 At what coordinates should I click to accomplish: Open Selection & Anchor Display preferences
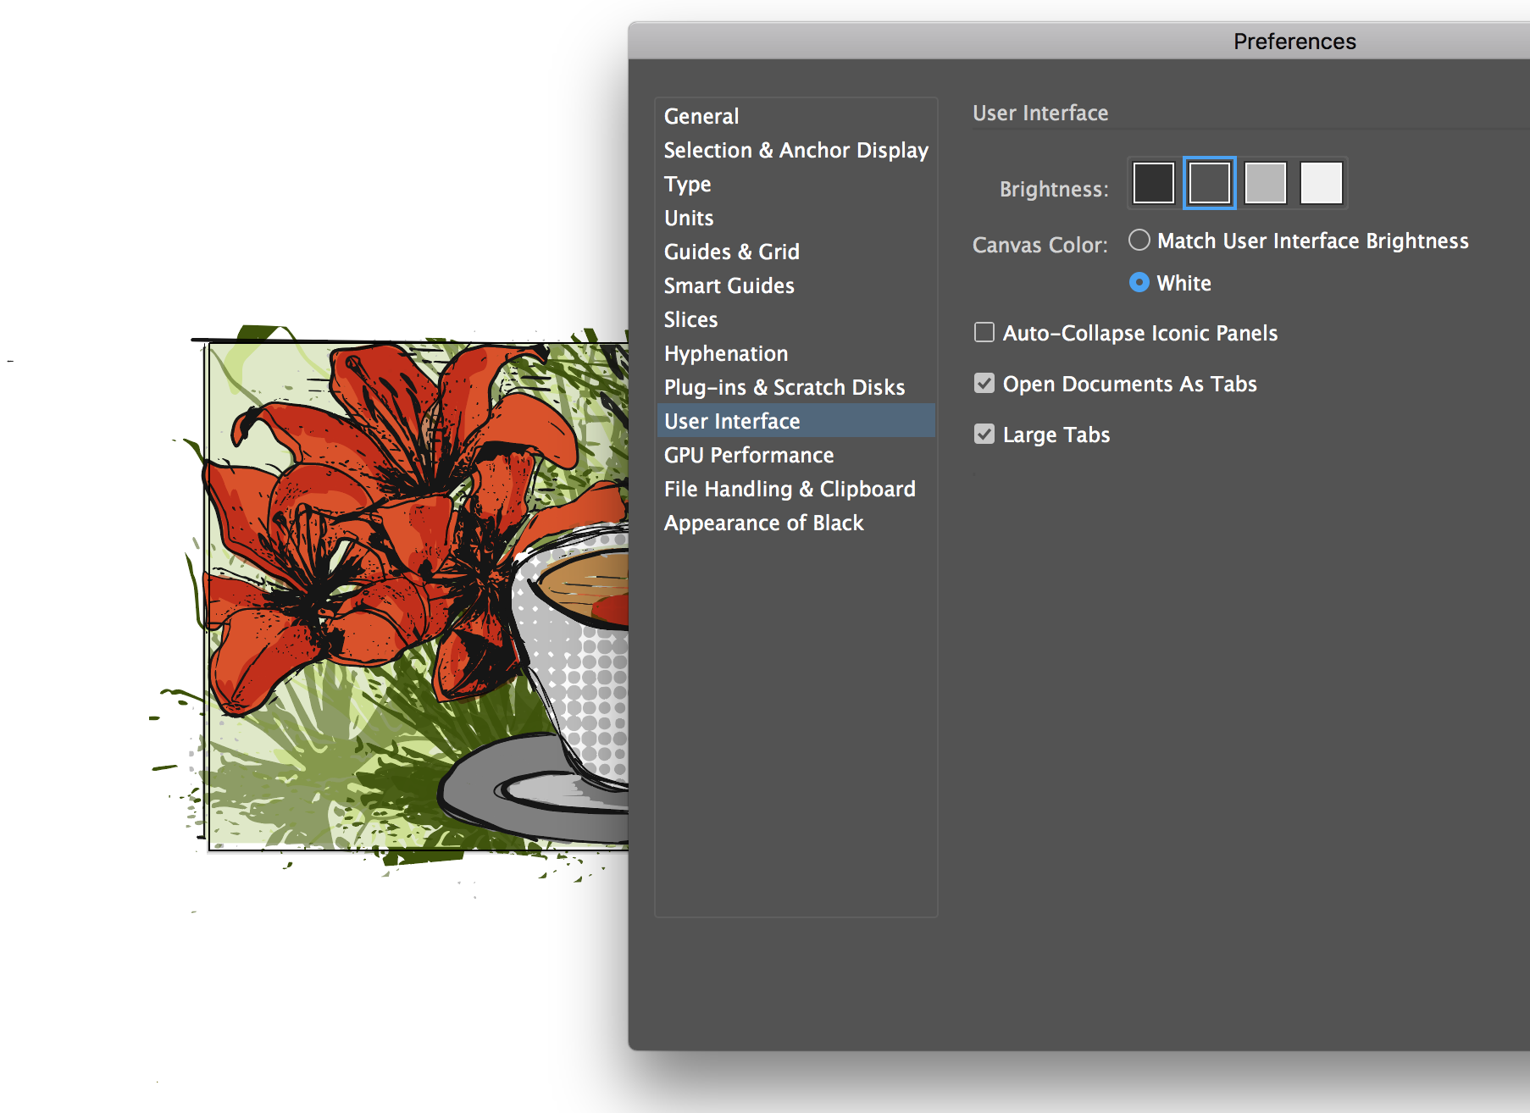tap(795, 150)
